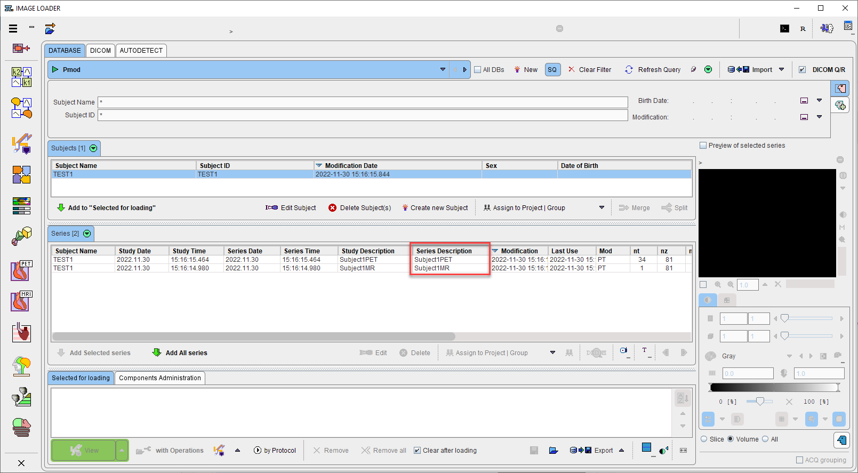Click Refresh Query

pyautogui.click(x=653, y=70)
